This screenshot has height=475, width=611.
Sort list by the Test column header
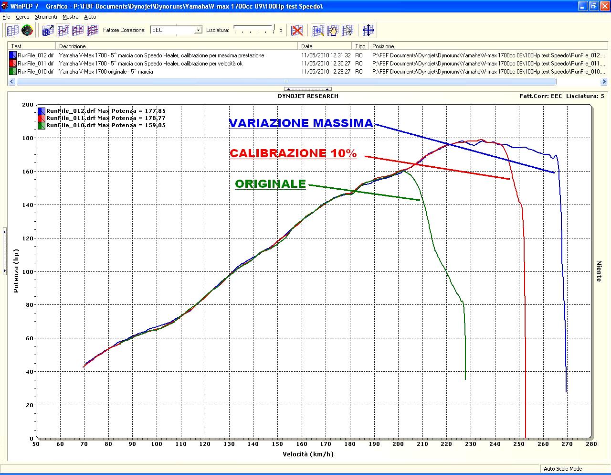[32, 46]
